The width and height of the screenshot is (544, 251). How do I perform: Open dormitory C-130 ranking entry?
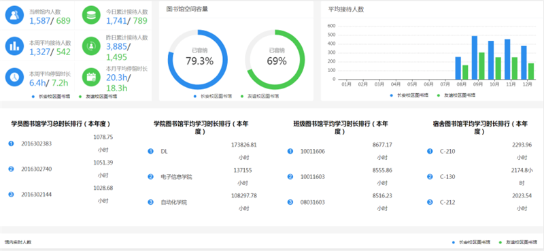click(x=481, y=177)
